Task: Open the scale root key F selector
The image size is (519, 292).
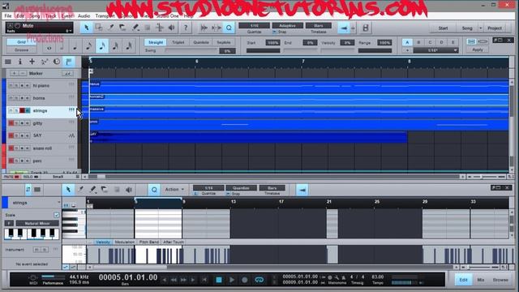Action: click(x=9, y=224)
